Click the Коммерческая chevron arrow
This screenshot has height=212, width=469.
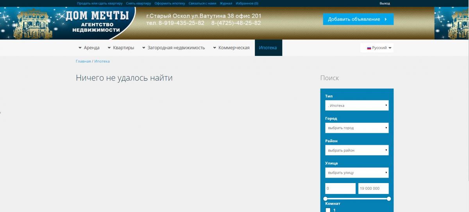215,48
